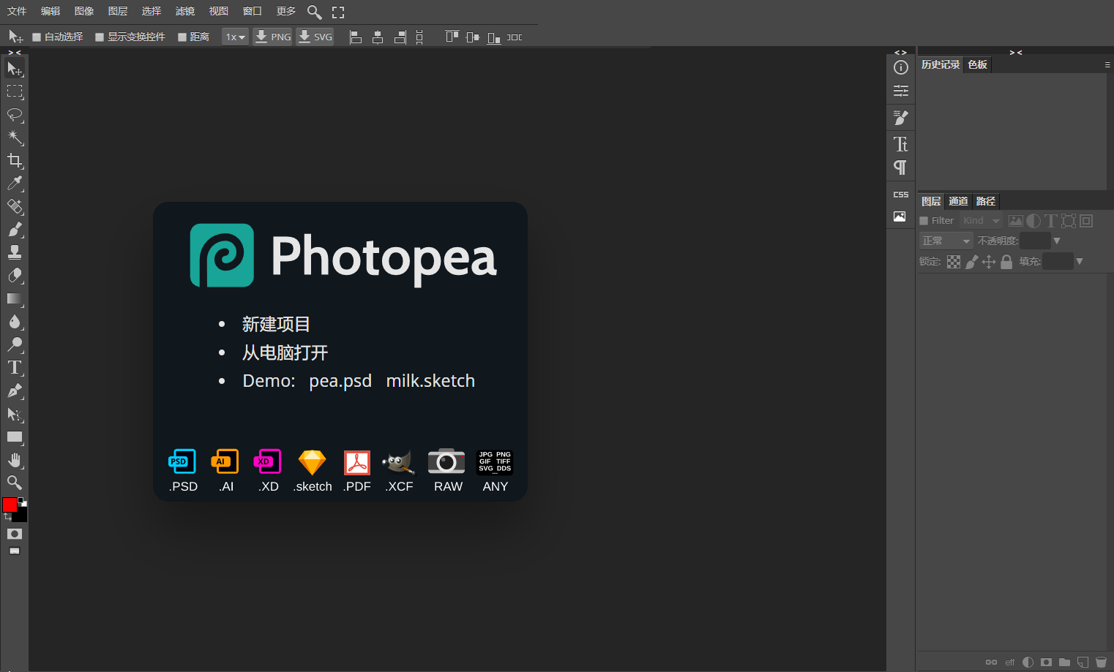This screenshot has width=1114, height=672.
Task: Open the Properties sliders panel icon
Action: click(901, 91)
